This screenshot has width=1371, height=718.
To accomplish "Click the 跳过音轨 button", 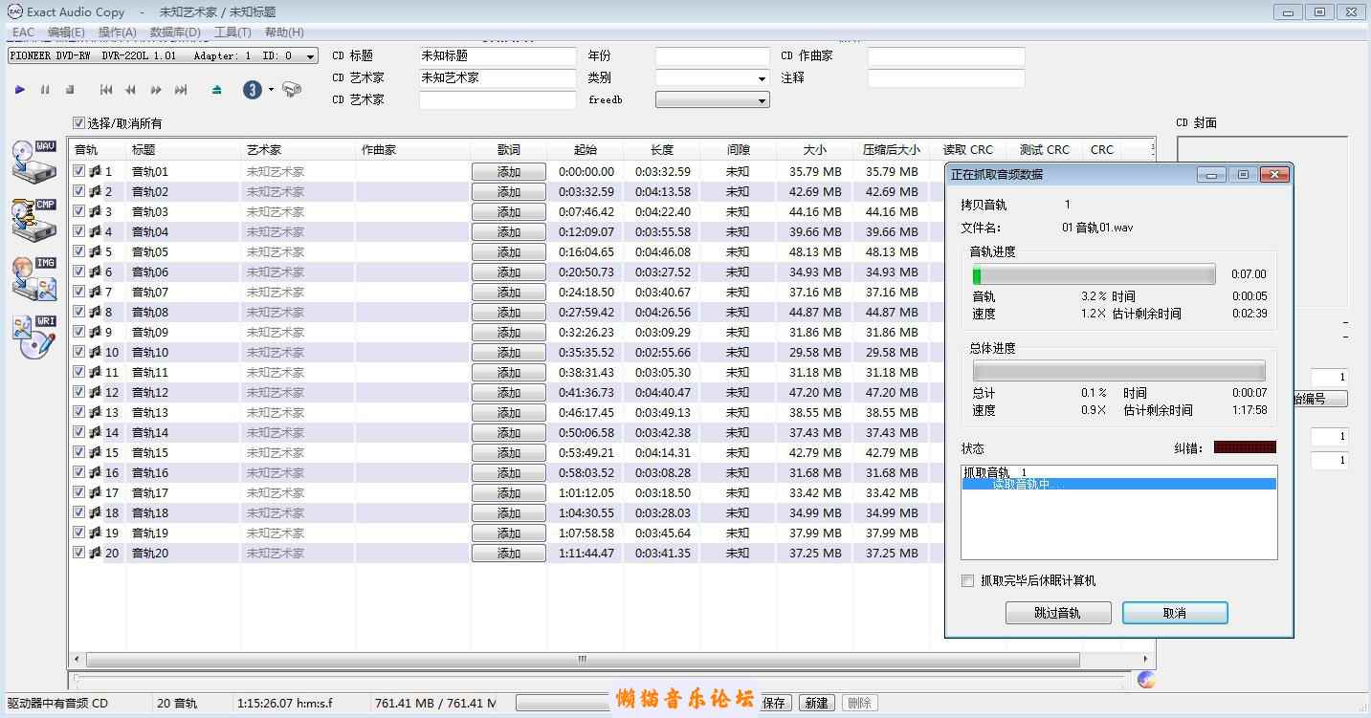I will point(1057,613).
